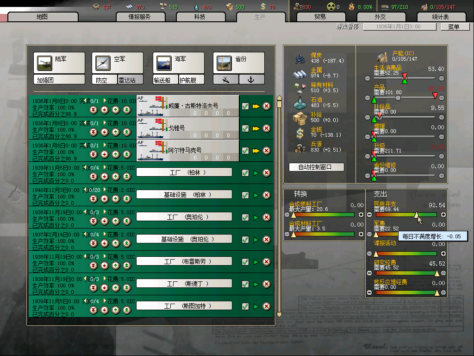This screenshot has width=474, height=356.
Task: Decrease 民用开支 with its minus button
Action: (369, 215)
